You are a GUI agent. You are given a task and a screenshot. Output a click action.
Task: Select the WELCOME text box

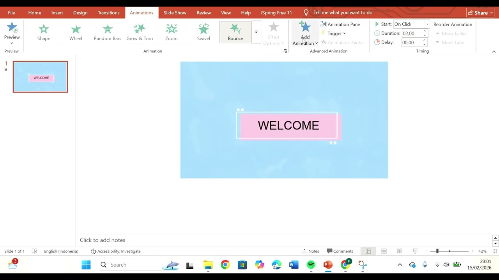pyautogui.click(x=288, y=125)
